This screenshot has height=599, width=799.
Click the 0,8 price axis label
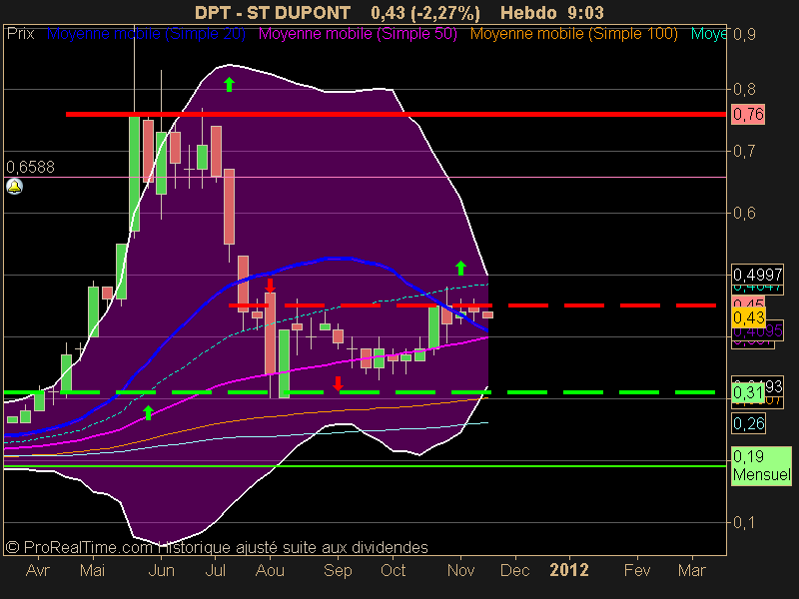(x=744, y=89)
